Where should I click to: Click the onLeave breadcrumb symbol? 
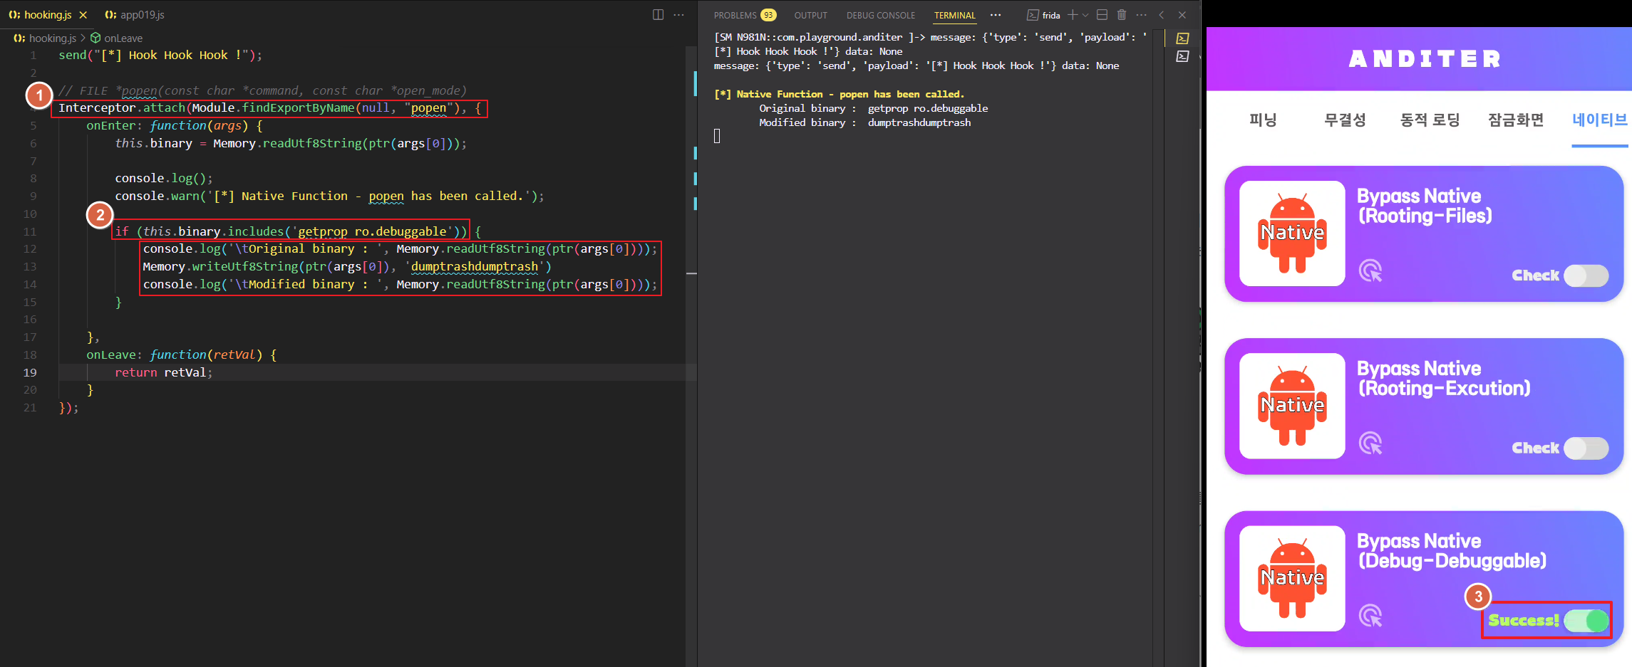point(123,38)
